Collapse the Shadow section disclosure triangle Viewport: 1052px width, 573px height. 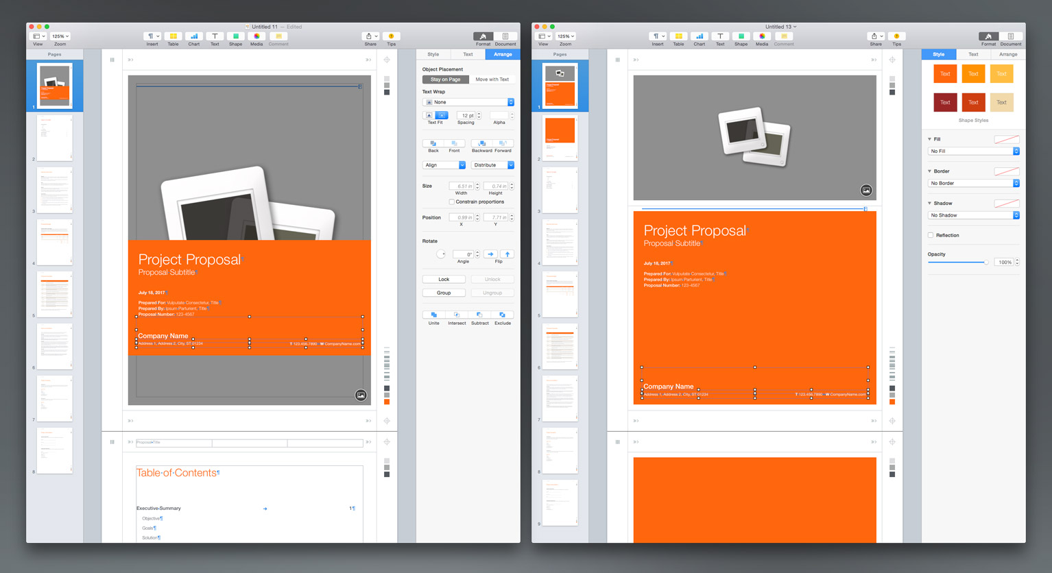pyautogui.click(x=930, y=204)
